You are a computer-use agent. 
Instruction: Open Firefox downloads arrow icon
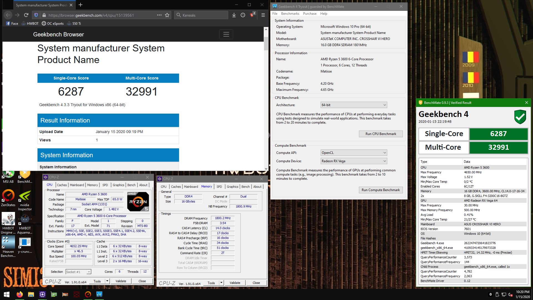coord(234,15)
